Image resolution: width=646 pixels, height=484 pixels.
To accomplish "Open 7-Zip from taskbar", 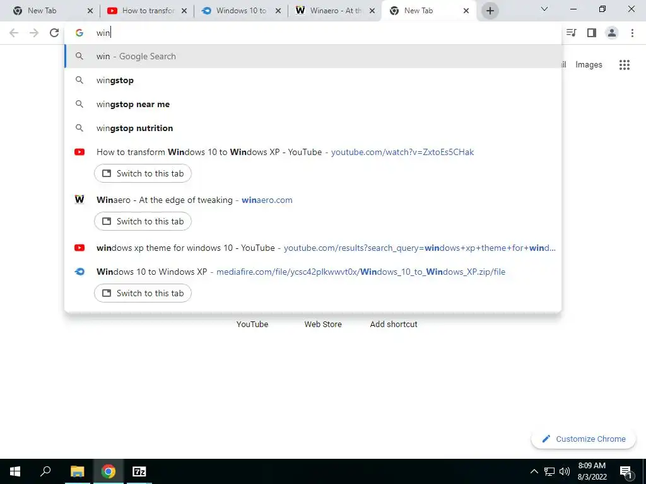I will point(139,471).
